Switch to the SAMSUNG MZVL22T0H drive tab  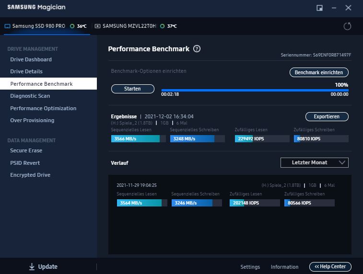tap(136, 26)
